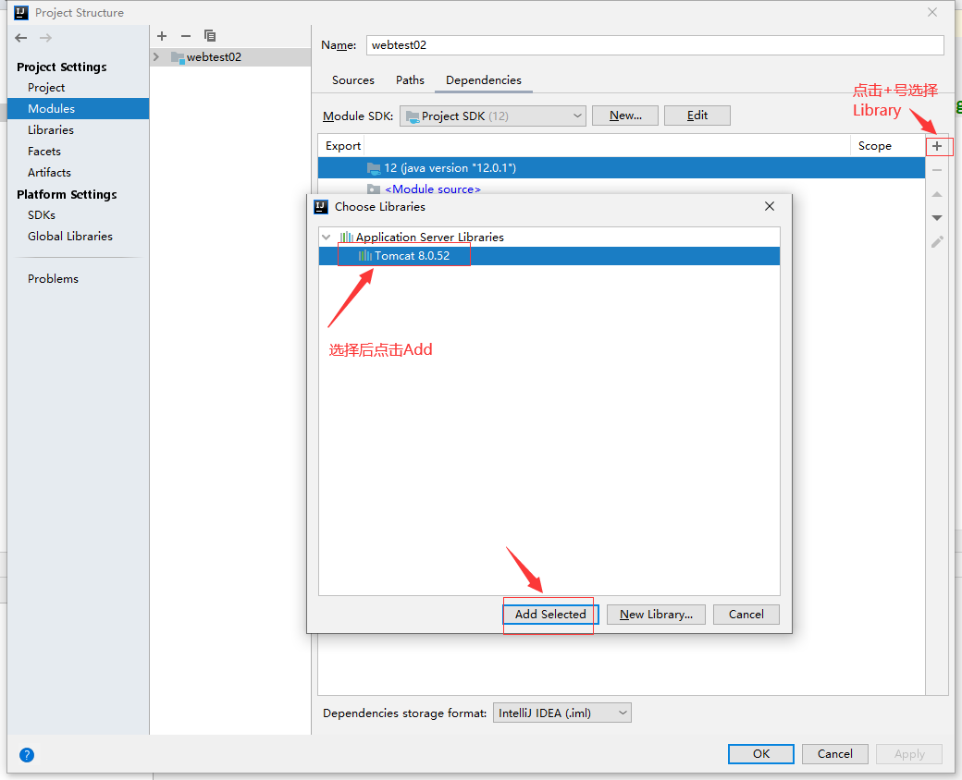Click the New... SDK button
Screen dimensions: 962x780
pos(625,116)
